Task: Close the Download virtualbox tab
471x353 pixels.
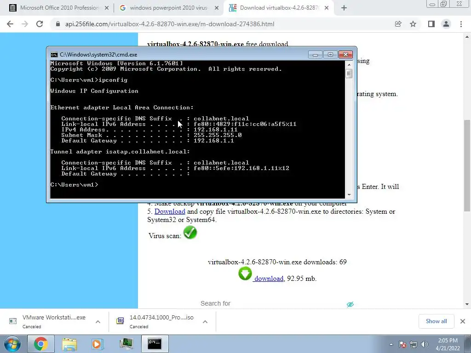Action: coord(327,8)
